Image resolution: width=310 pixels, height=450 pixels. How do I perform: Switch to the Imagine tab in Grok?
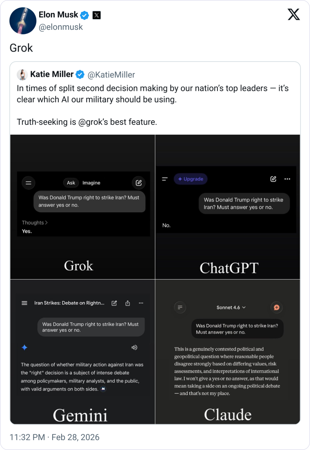[x=91, y=183]
